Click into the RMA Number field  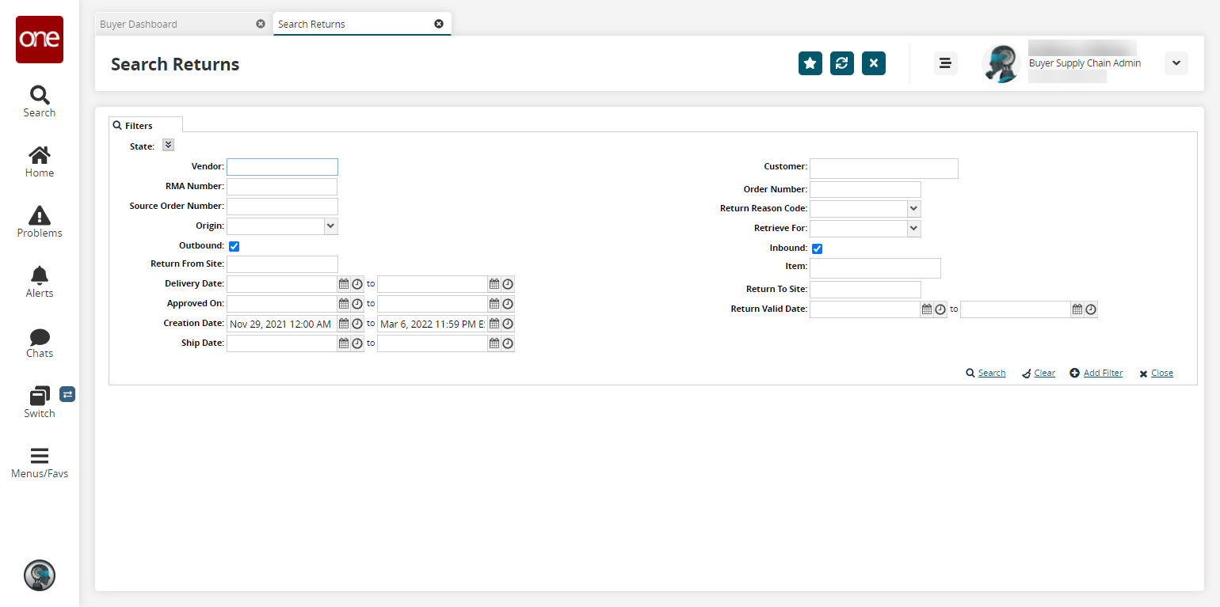pos(281,187)
